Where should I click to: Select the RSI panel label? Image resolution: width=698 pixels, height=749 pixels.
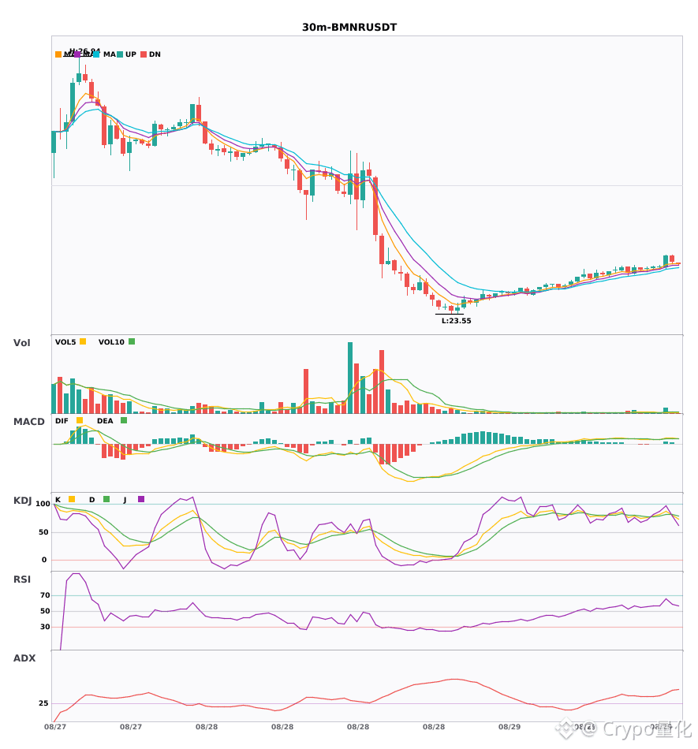click(22, 579)
